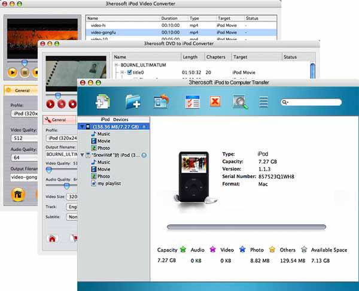Image resolution: width=359 pixels, height=291 pixels.
Task: Eject the first iPod device
Action: [x=144, y=126]
